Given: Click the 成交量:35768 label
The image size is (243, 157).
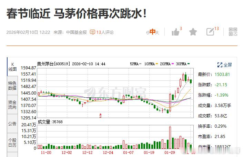Looking at the screenshot, I should coord(50,122).
